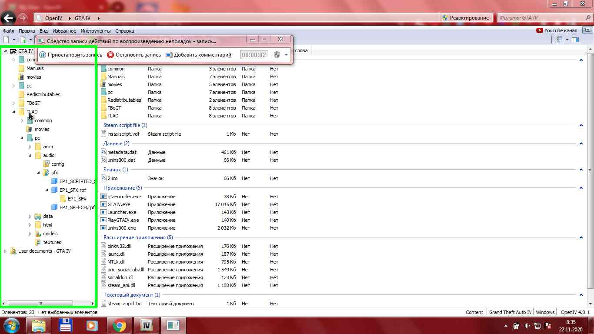
Task: Collapse the Приложение (5) file group
Action: click(x=581, y=188)
